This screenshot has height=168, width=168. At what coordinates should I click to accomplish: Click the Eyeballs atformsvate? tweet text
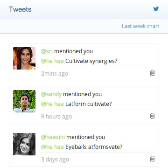coord(94,147)
